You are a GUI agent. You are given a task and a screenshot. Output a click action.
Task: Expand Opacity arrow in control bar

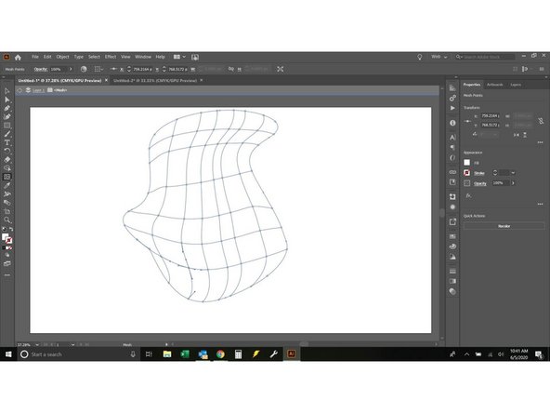[x=71, y=69]
